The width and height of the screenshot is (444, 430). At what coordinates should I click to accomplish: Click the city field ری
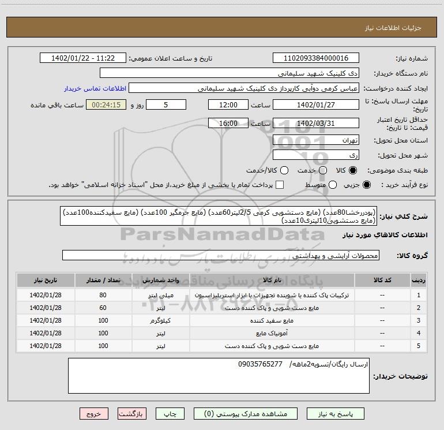(316, 155)
